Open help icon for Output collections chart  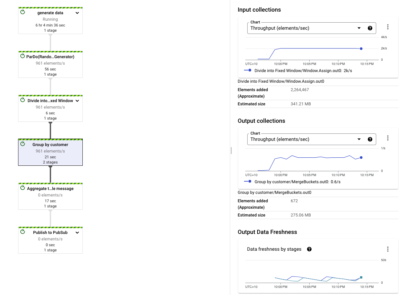coord(370,139)
